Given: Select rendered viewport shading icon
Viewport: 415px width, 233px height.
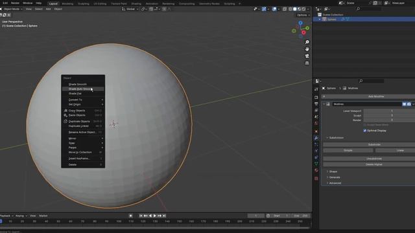Looking at the screenshot, I should [x=303, y=9].
